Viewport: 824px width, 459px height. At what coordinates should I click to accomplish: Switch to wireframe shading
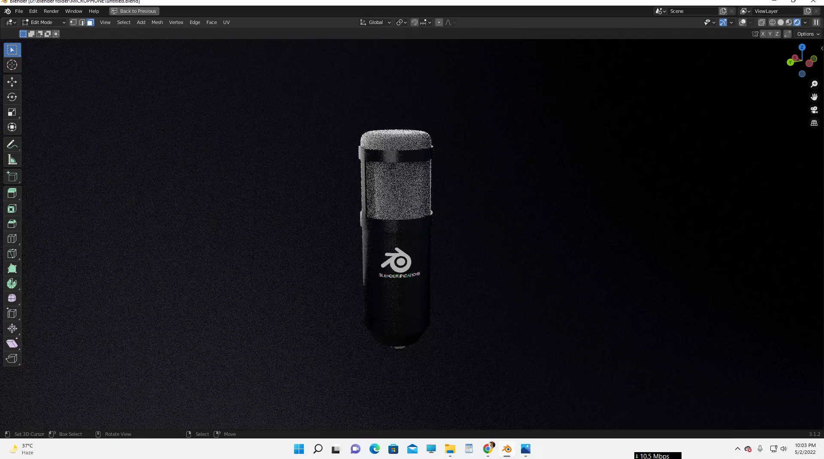(772, 22)
